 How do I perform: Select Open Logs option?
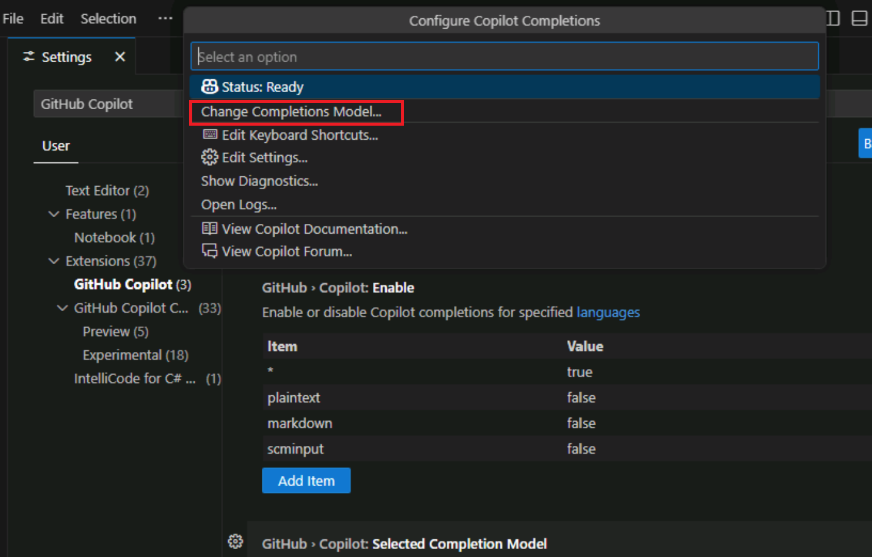(505, 204)
